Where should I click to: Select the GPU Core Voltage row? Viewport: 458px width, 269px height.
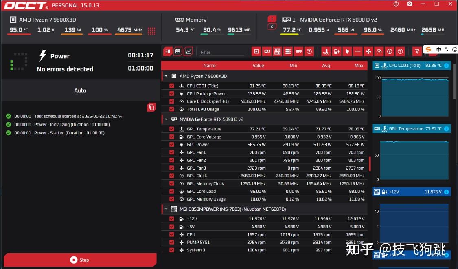tap(264, 137)
